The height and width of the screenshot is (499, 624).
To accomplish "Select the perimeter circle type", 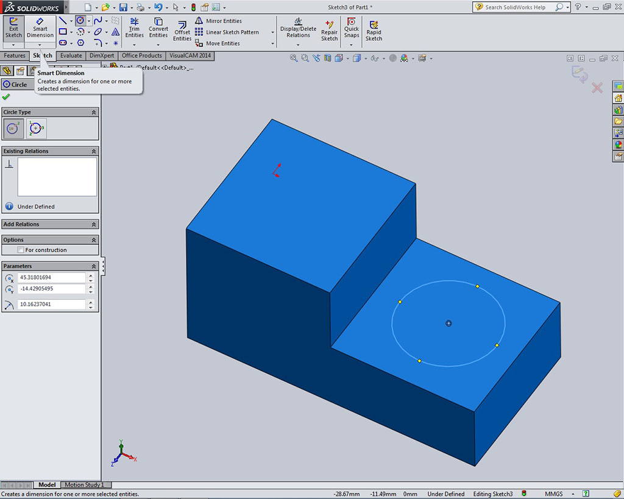I will pyautogui.click(x=35, y=128).
